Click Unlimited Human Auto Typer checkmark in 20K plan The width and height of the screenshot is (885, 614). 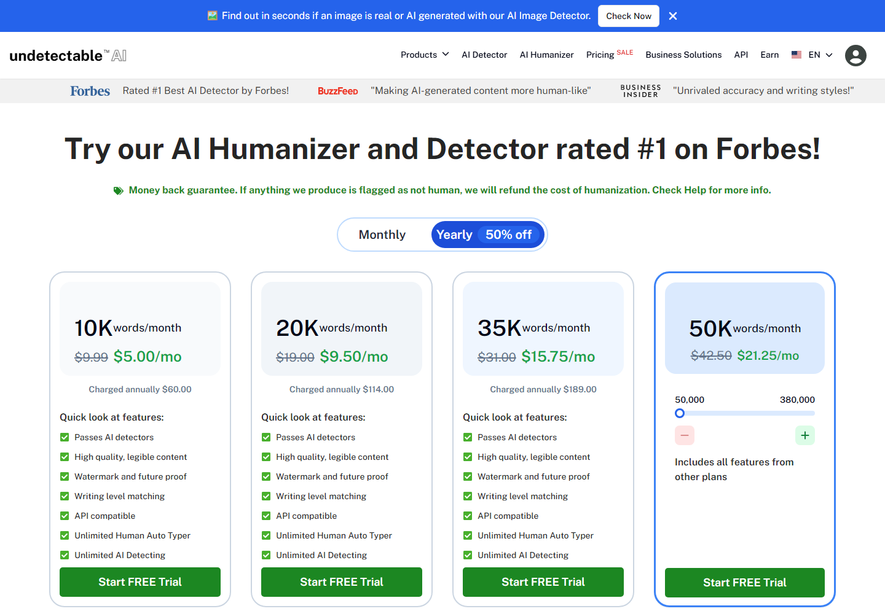pyautogui.click(x=266, y=535)
